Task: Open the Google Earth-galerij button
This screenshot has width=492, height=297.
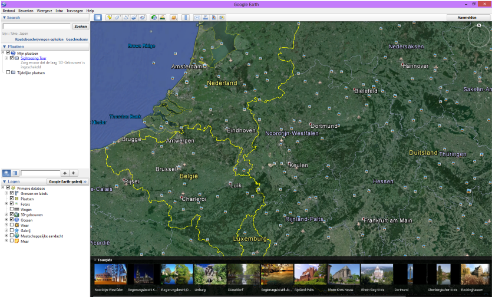Action: (67, 181)
